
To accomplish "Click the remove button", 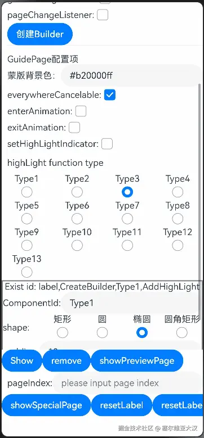I will click(x=66, y=360).
